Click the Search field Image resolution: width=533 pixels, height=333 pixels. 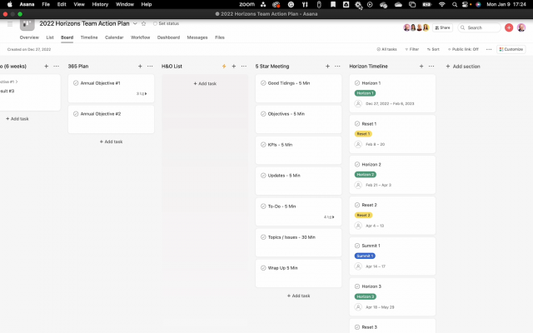click(x=480, y=27)
